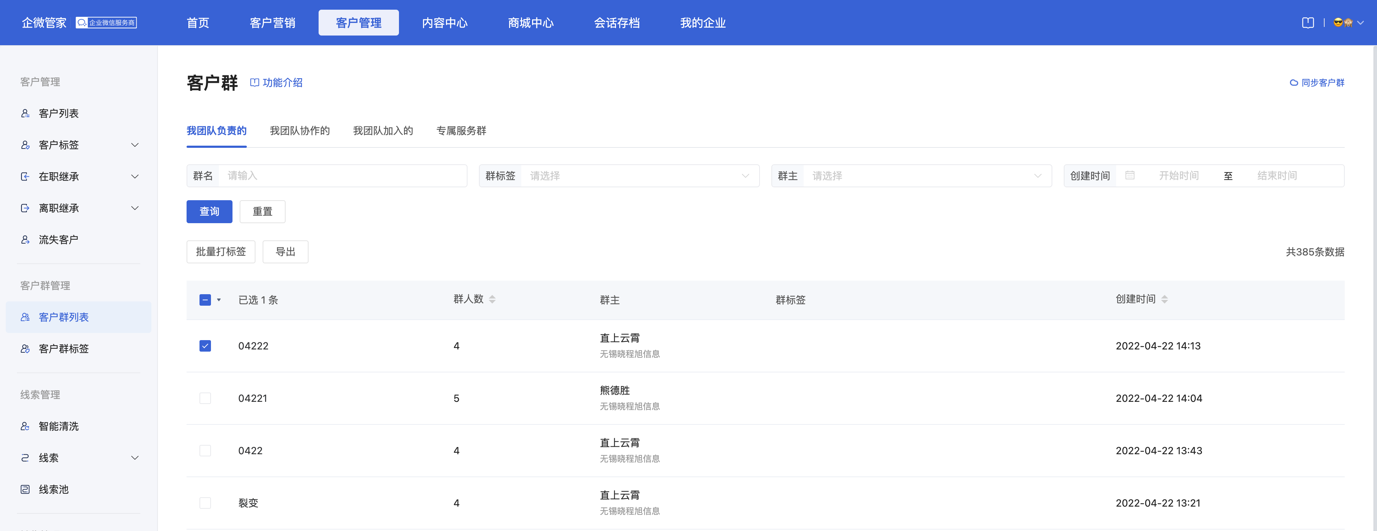This screenshot has width=1377, height=531.
Task: Click the 在职继承 sidebar icon
Action: pyautogui.click(x=25, y=177)
